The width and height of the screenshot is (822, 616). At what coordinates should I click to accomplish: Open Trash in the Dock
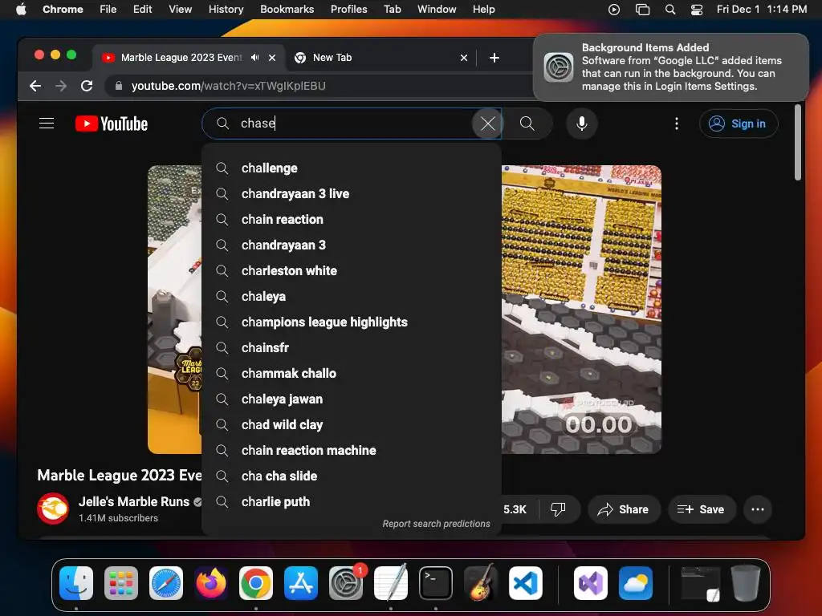(746, 583)
